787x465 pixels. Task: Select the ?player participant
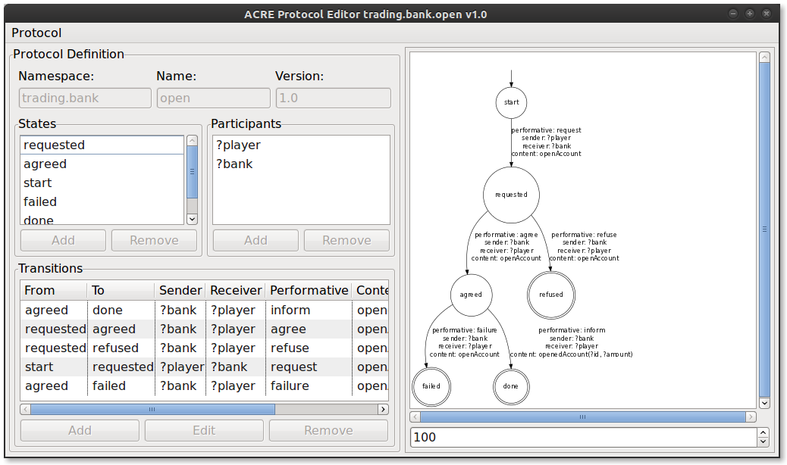301,145
